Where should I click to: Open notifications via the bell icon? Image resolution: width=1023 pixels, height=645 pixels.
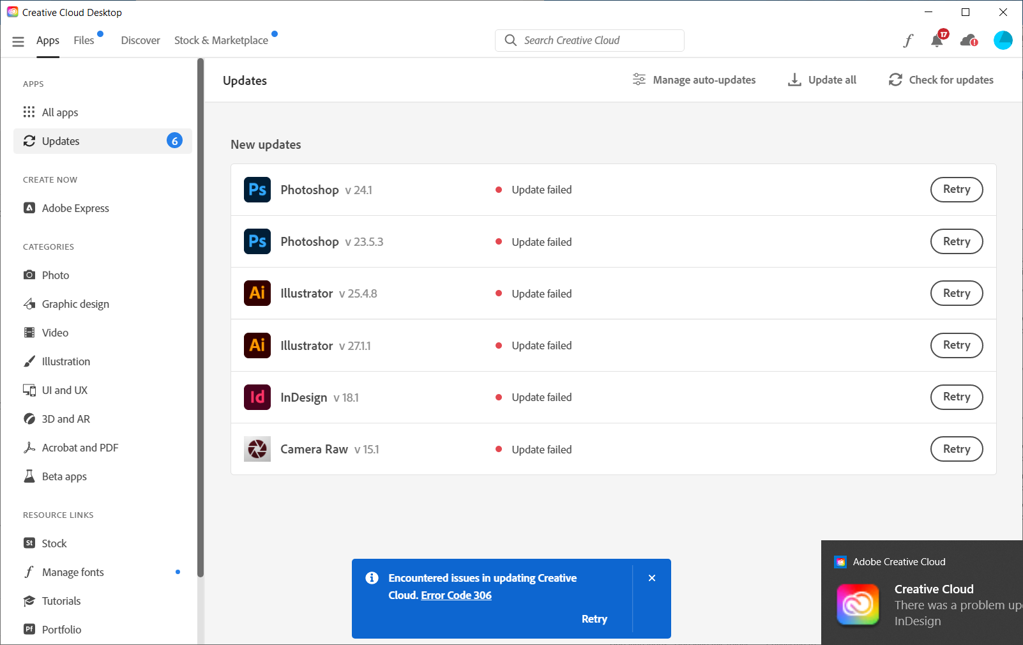click(x=937, y=40)
